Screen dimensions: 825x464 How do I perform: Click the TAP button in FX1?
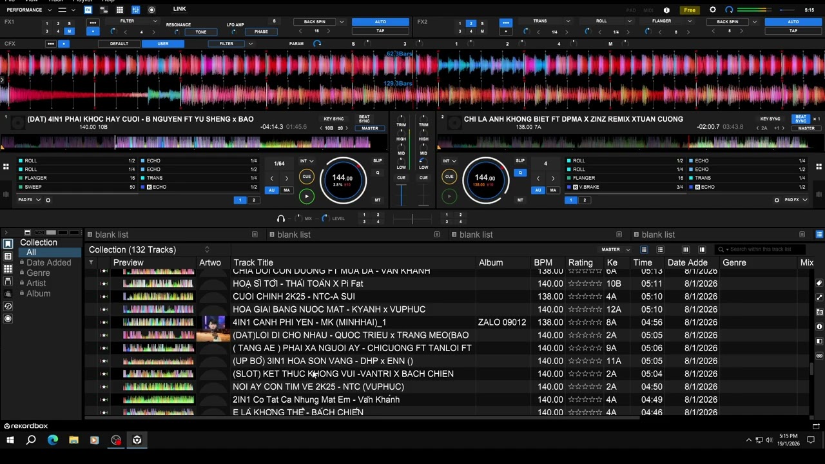[380, 31]
